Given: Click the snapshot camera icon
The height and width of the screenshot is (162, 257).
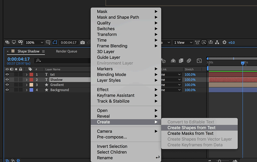Looking at the screenshot, I should tap(82, 42).
